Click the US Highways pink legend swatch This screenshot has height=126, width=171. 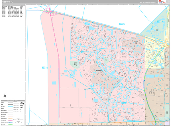point(10,121)
